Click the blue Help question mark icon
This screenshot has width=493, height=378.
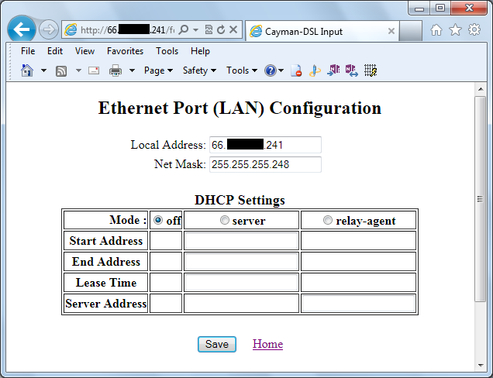[x=271, y=70]
